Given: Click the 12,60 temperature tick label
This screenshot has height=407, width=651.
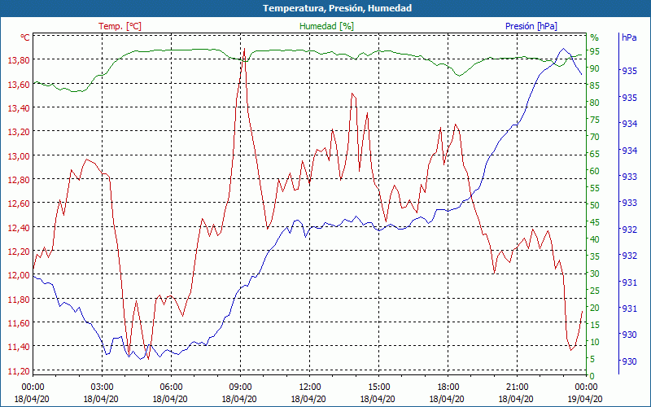Looking at the screenshot, I should coord(19,204).
